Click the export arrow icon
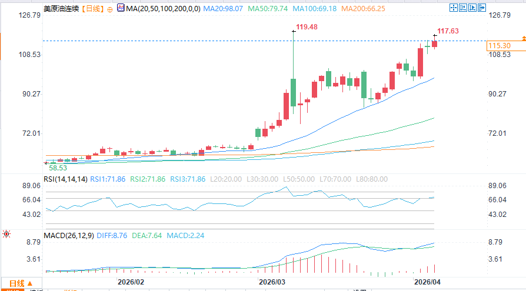Viewport: 526px width, 291px height. point(482,8)
